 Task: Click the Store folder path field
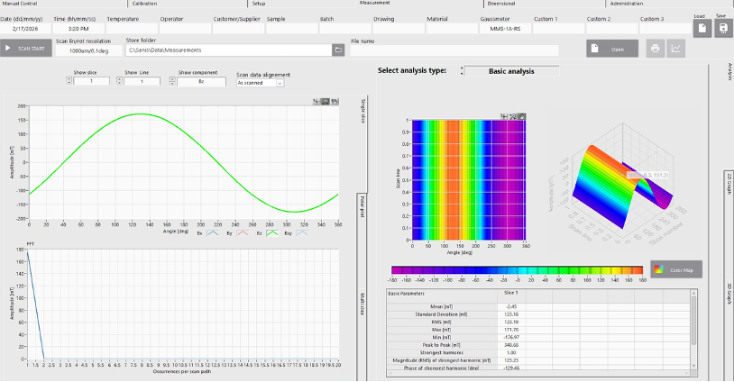tap(228, 50)
